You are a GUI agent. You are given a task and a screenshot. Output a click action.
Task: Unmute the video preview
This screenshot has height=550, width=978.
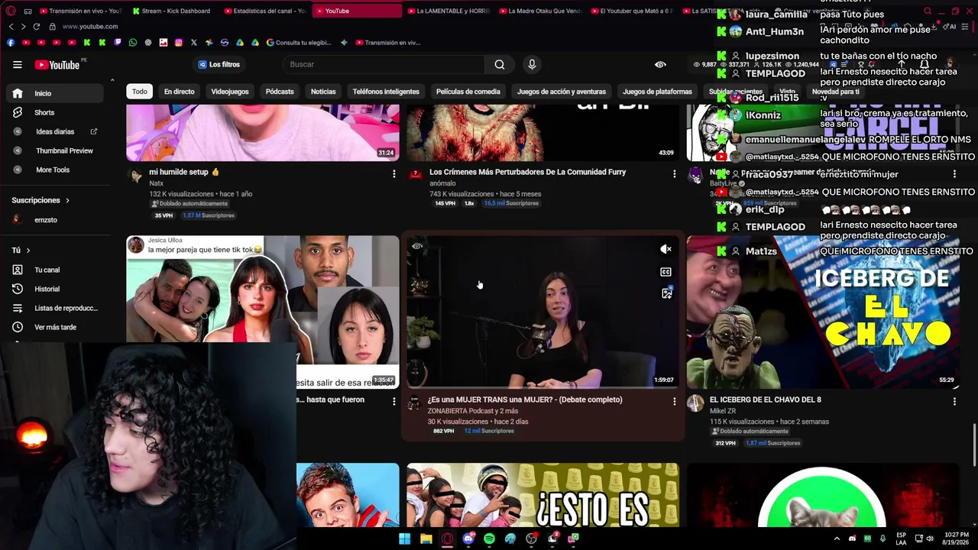click(666, 249)
